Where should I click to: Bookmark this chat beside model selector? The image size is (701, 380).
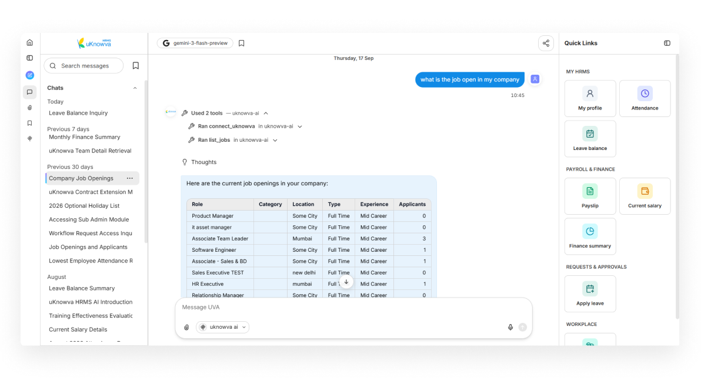point(242,44)
